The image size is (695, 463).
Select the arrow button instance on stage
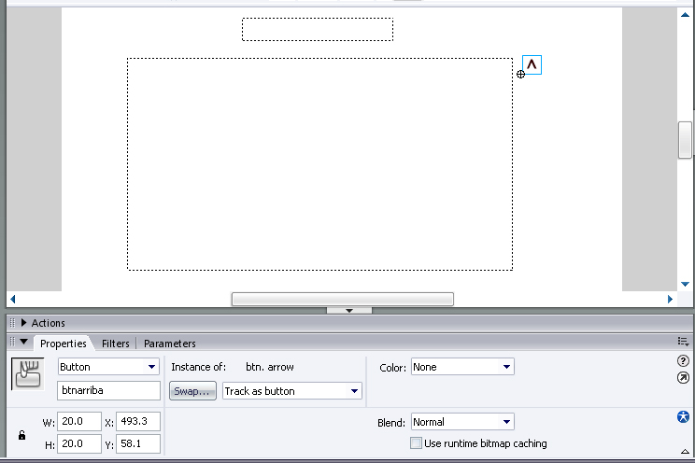click(532, 65)
